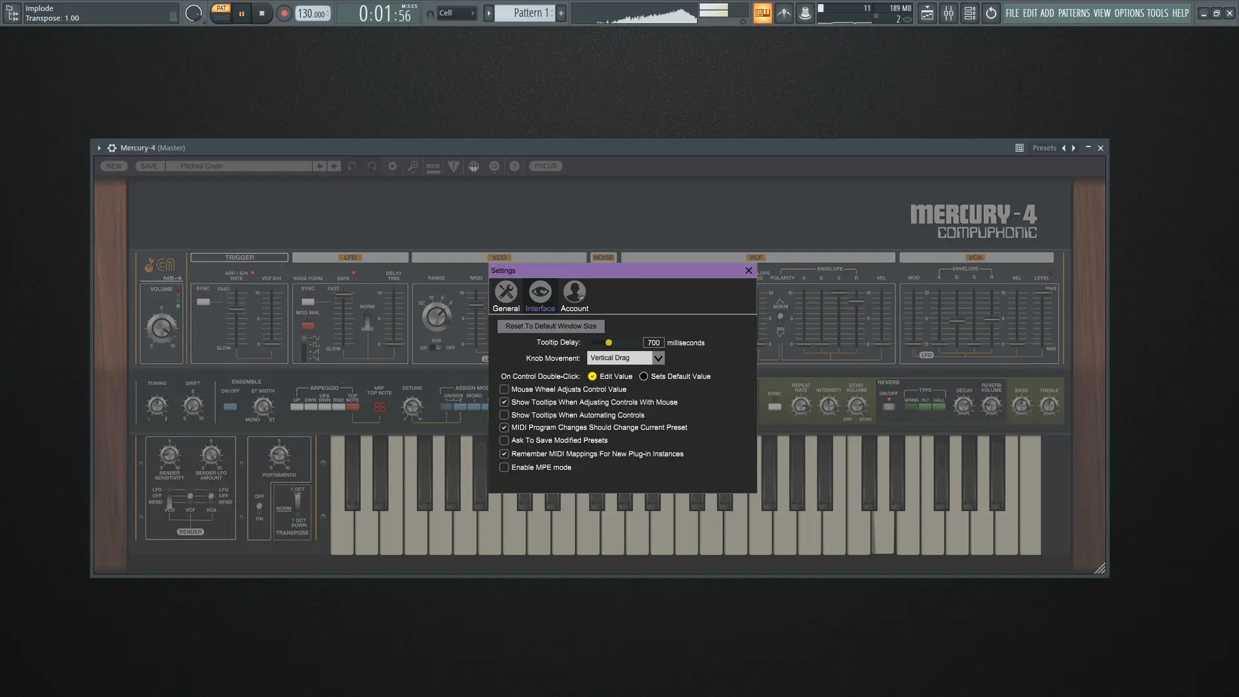Image resolution: width=1239 pixels, height=697 pixels.
Task: Open the playlist view icon
Action: click(927, 14)
